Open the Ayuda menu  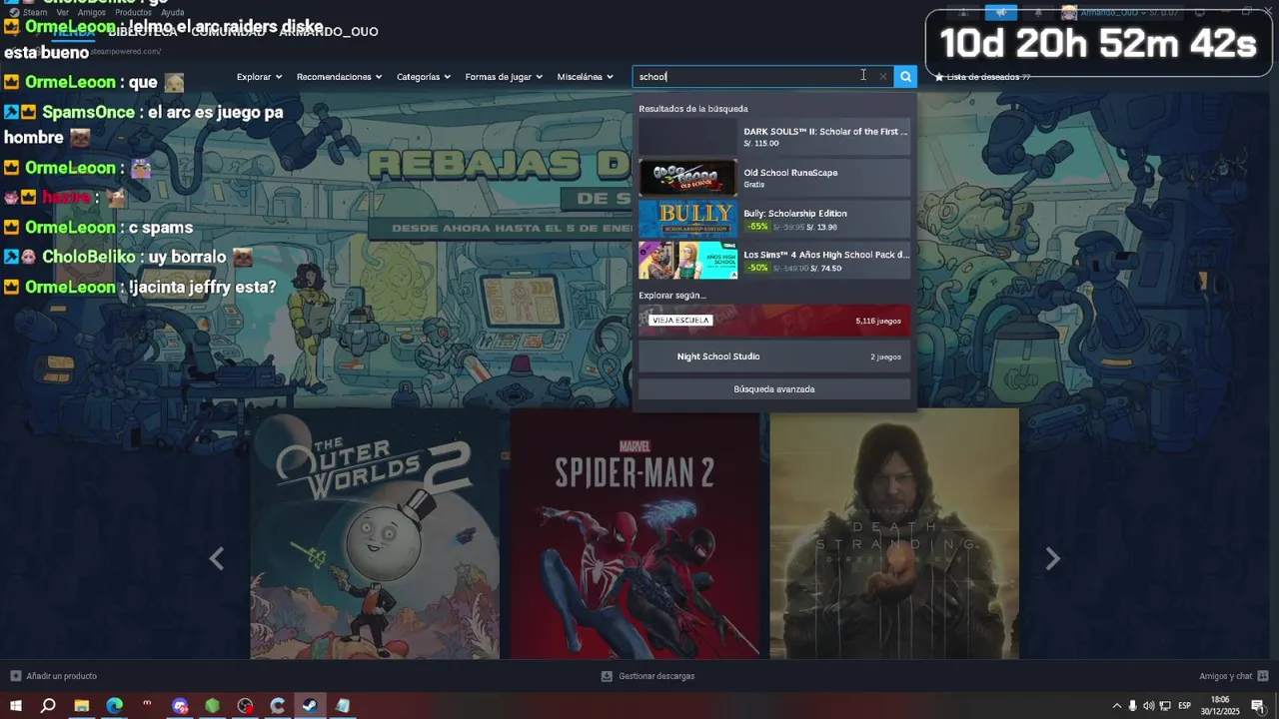tap(173, 13)
